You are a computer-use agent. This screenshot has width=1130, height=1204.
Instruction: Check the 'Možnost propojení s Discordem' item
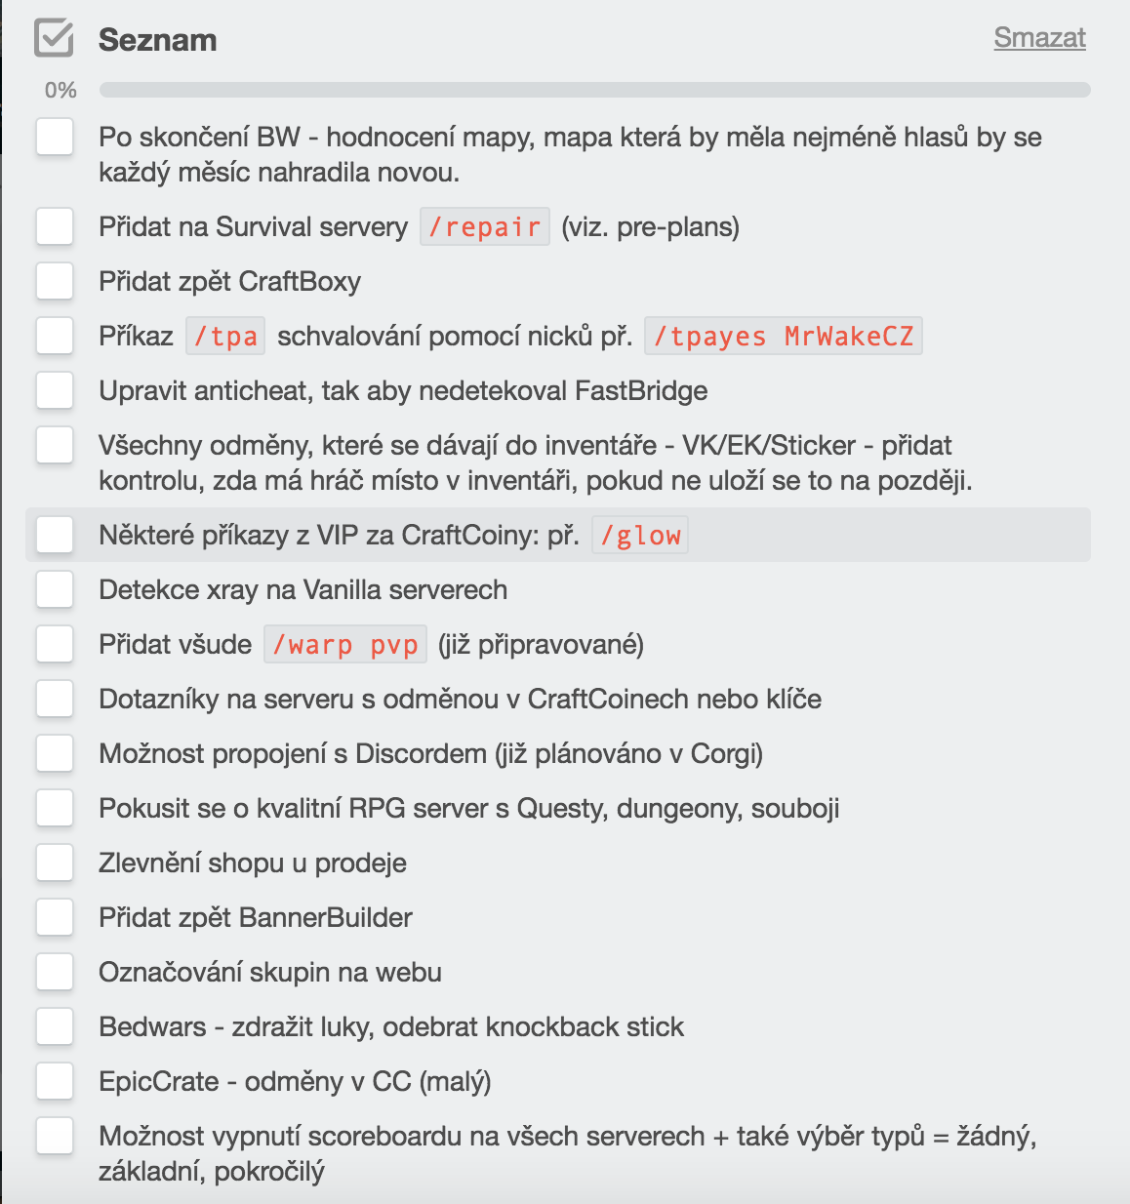click(x=55, y=753)
